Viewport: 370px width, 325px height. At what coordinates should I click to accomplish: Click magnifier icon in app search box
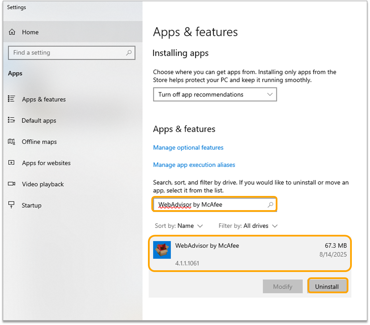pos(270,204)
